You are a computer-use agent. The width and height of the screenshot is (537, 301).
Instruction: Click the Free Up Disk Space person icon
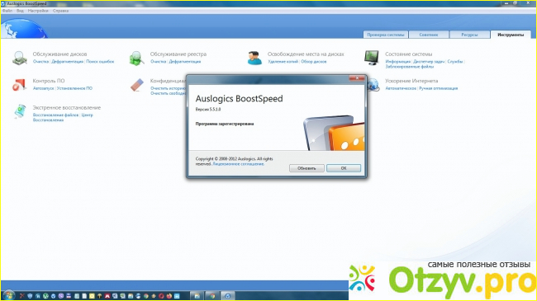tap(254, 58)
